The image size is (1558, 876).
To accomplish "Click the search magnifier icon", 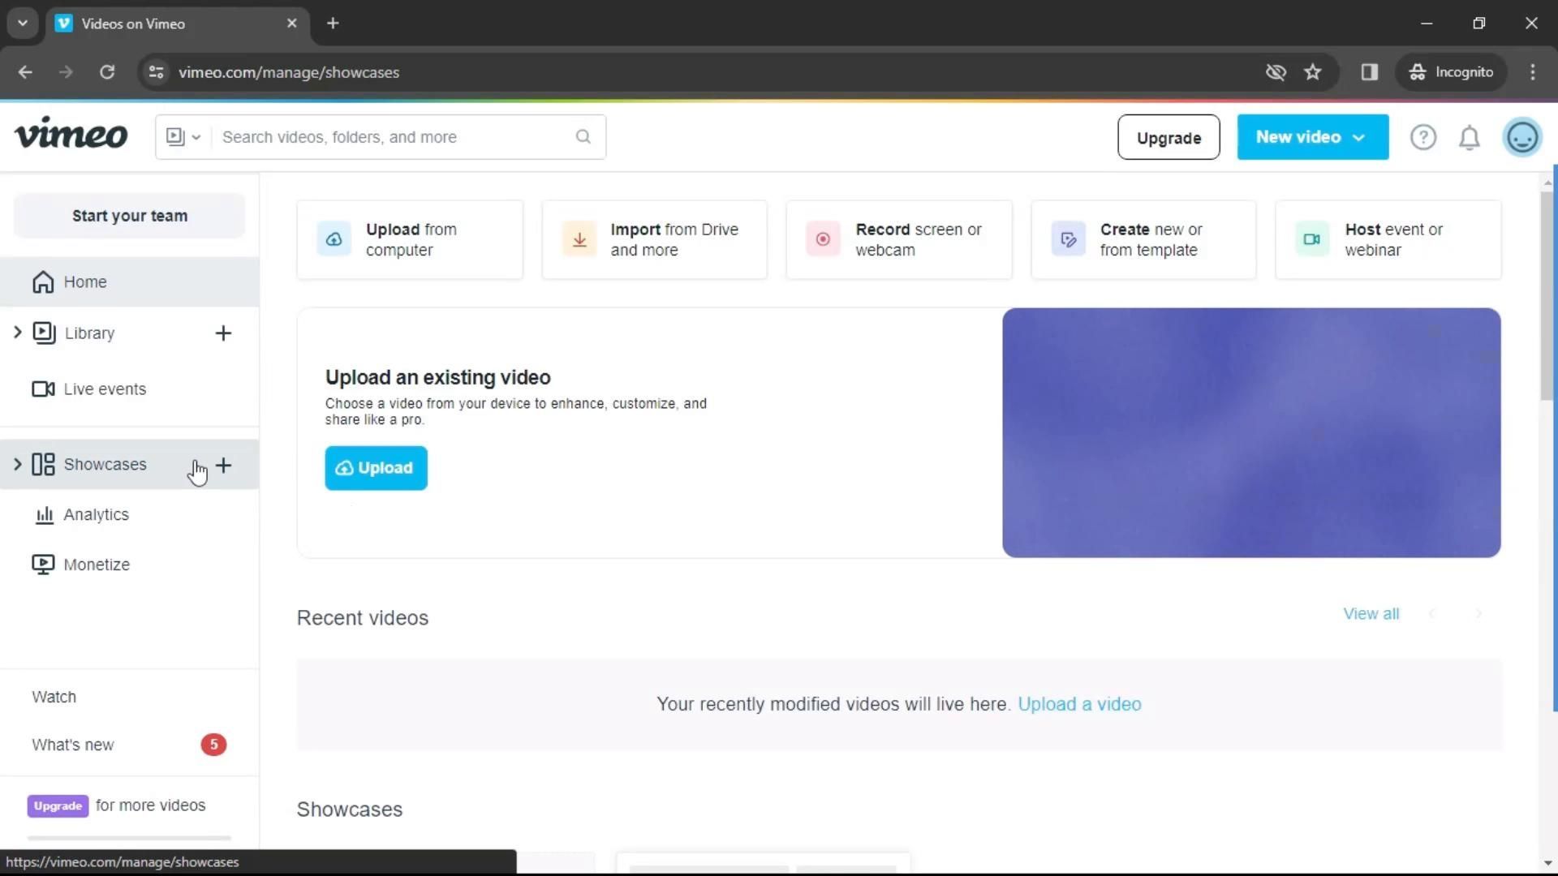I will 583,137.
